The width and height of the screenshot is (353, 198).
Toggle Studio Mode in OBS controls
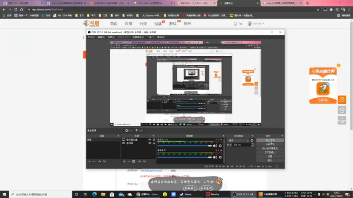270,152
